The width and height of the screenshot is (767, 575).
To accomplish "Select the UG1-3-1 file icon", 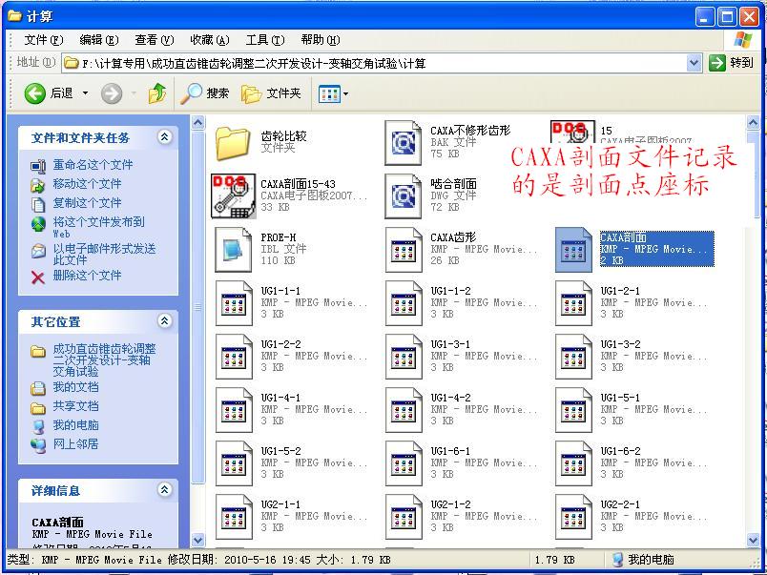I will pos(404,357).
